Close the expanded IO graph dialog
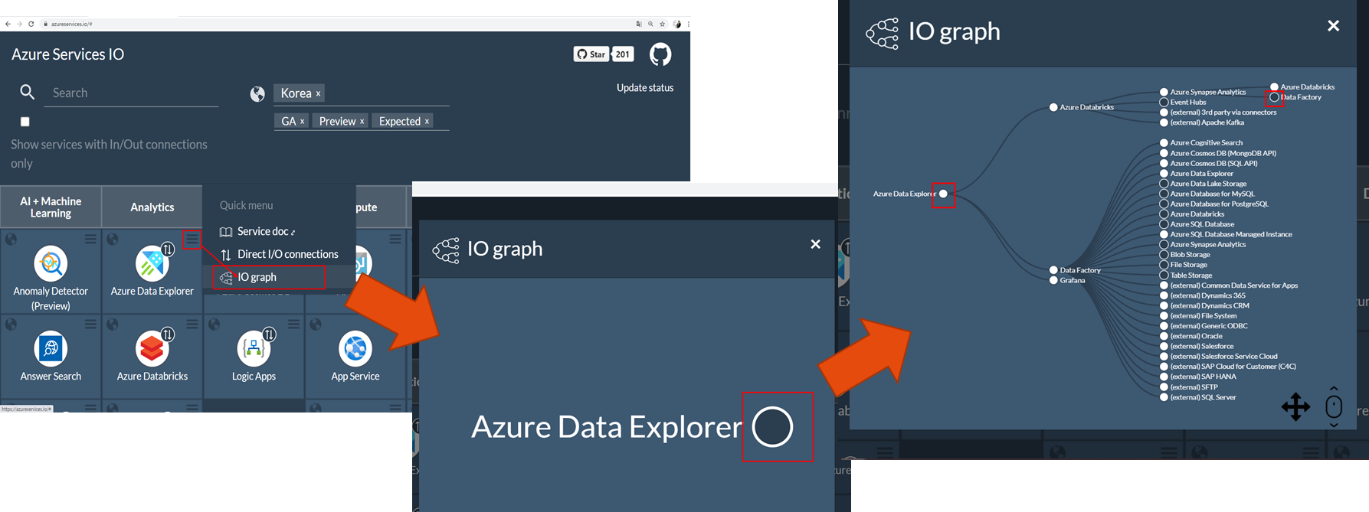This screenshot has width=1369, height=512. (x=1333, y=26)
